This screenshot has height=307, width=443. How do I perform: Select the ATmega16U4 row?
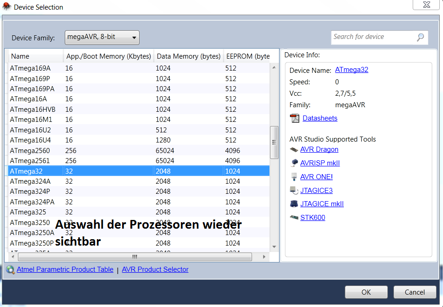(139, 140)
